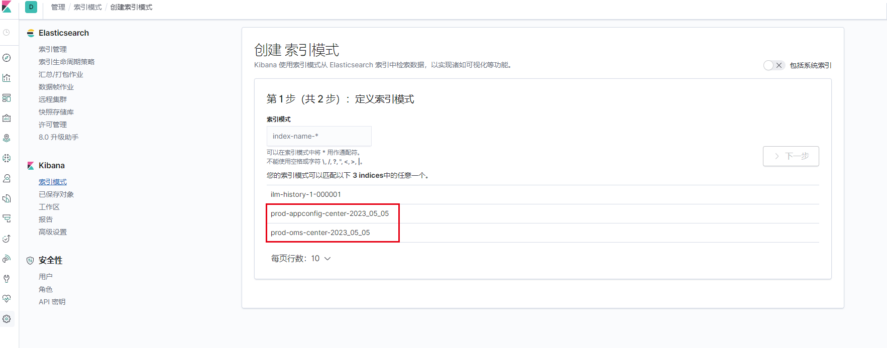Viewport: 887px width, 348px height.
Task: Open Maps from the sidebar icon
Action: click(7, 138)
